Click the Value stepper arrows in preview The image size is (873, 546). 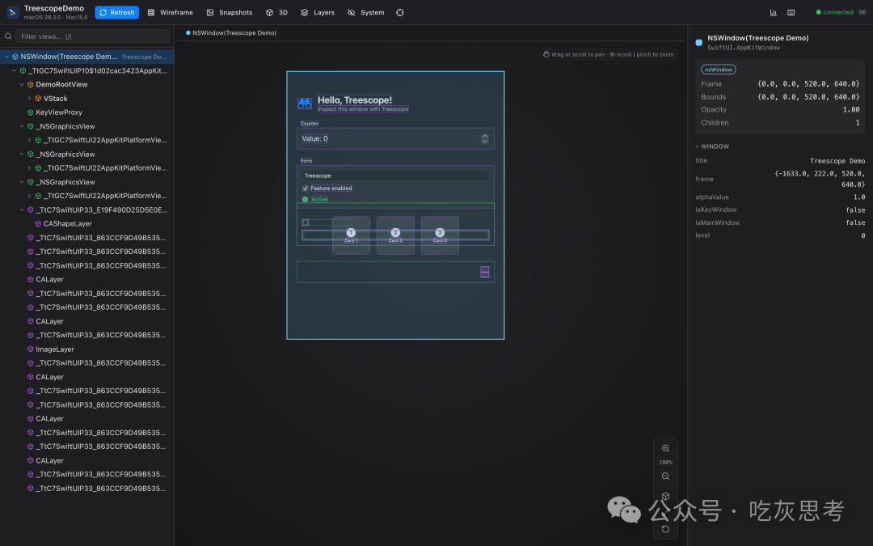click(x=485, y=139)
